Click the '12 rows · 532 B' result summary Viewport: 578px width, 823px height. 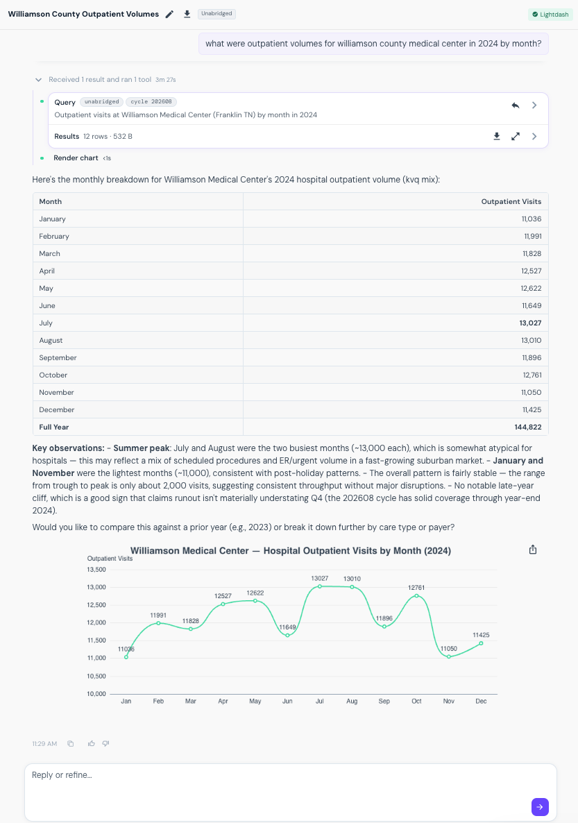click(x=108, y=137)
